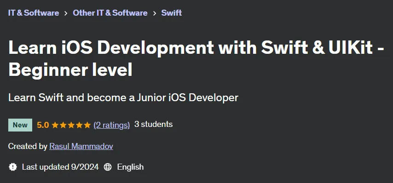The image size is (393, 183).
Task: Open the IT & Software breadcrumb link
Action: [34, 13]
